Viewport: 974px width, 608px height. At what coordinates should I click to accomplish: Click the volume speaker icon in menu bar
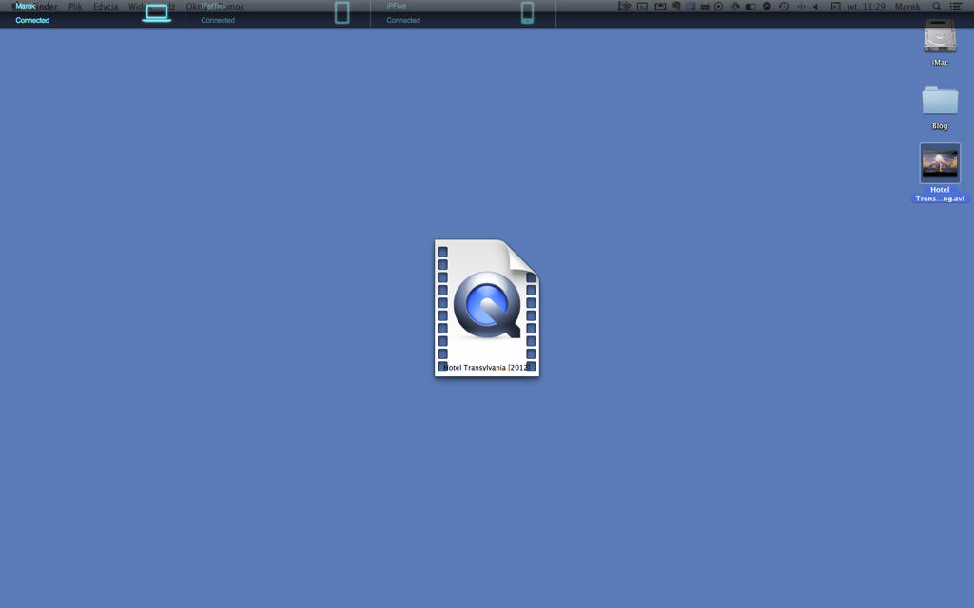click(815, 7)
